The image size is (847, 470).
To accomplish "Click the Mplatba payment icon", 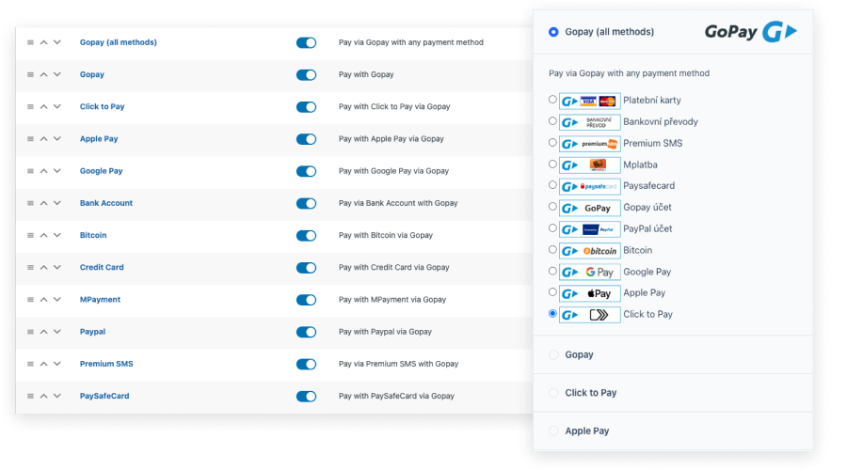I will (589, 165).
